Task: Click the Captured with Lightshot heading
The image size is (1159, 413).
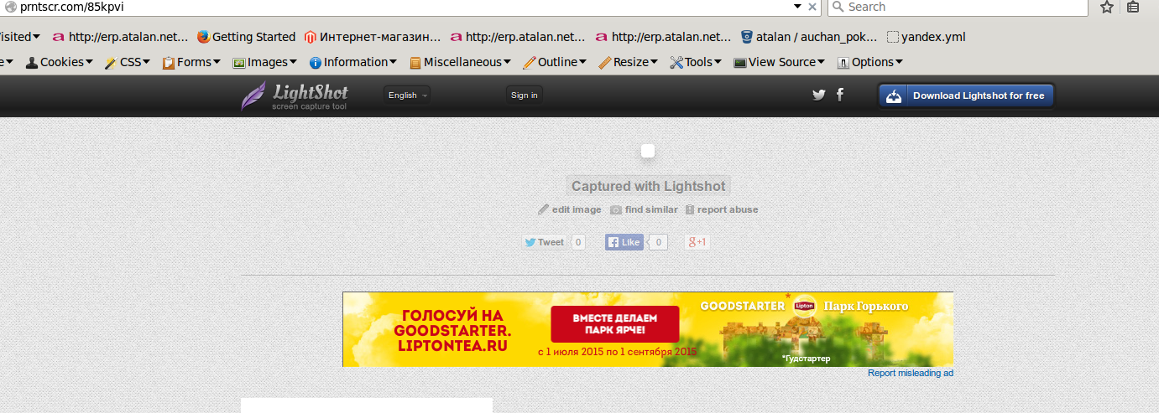Action: (648, 186)
